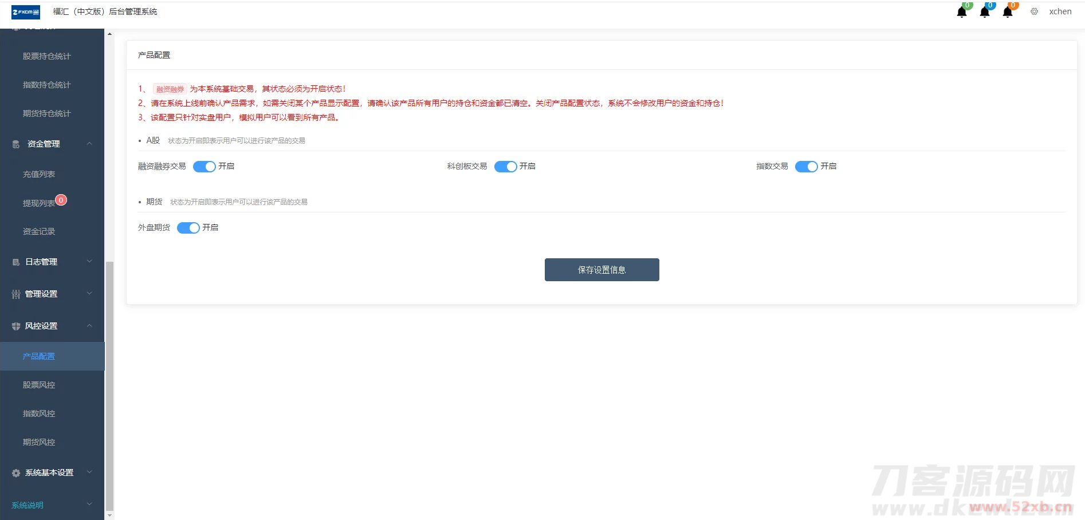1085x520 pixels.
Task: Click the FXCM logo in header
Action: tap(26, 12)
